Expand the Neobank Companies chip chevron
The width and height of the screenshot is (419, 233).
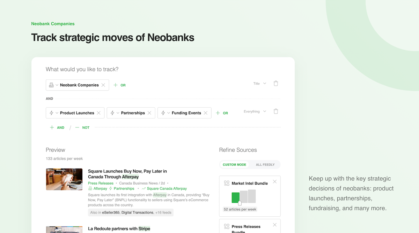[57, 85]
